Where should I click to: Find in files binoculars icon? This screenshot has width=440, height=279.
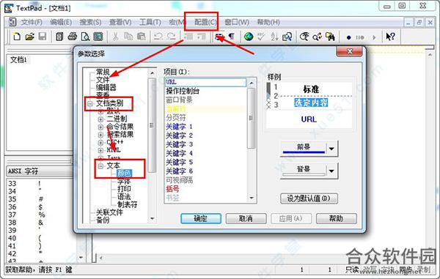pos(330,37)
